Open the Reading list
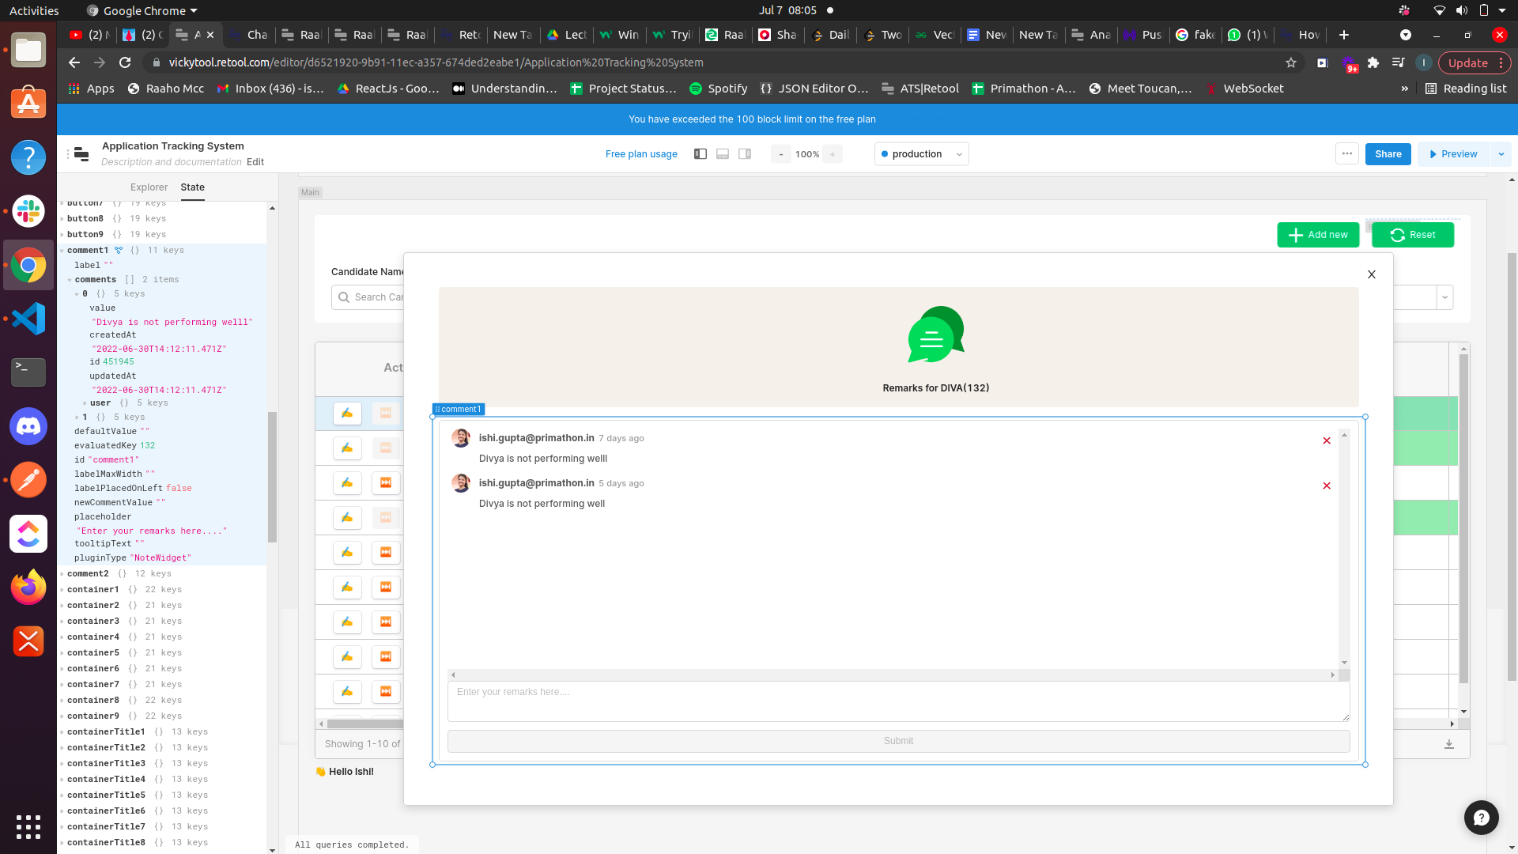Viewport: 1518px width, 854px height. coord(1466,89)
